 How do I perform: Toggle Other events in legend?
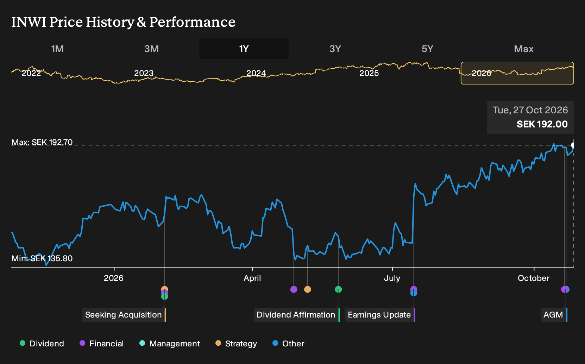[288, 344]
